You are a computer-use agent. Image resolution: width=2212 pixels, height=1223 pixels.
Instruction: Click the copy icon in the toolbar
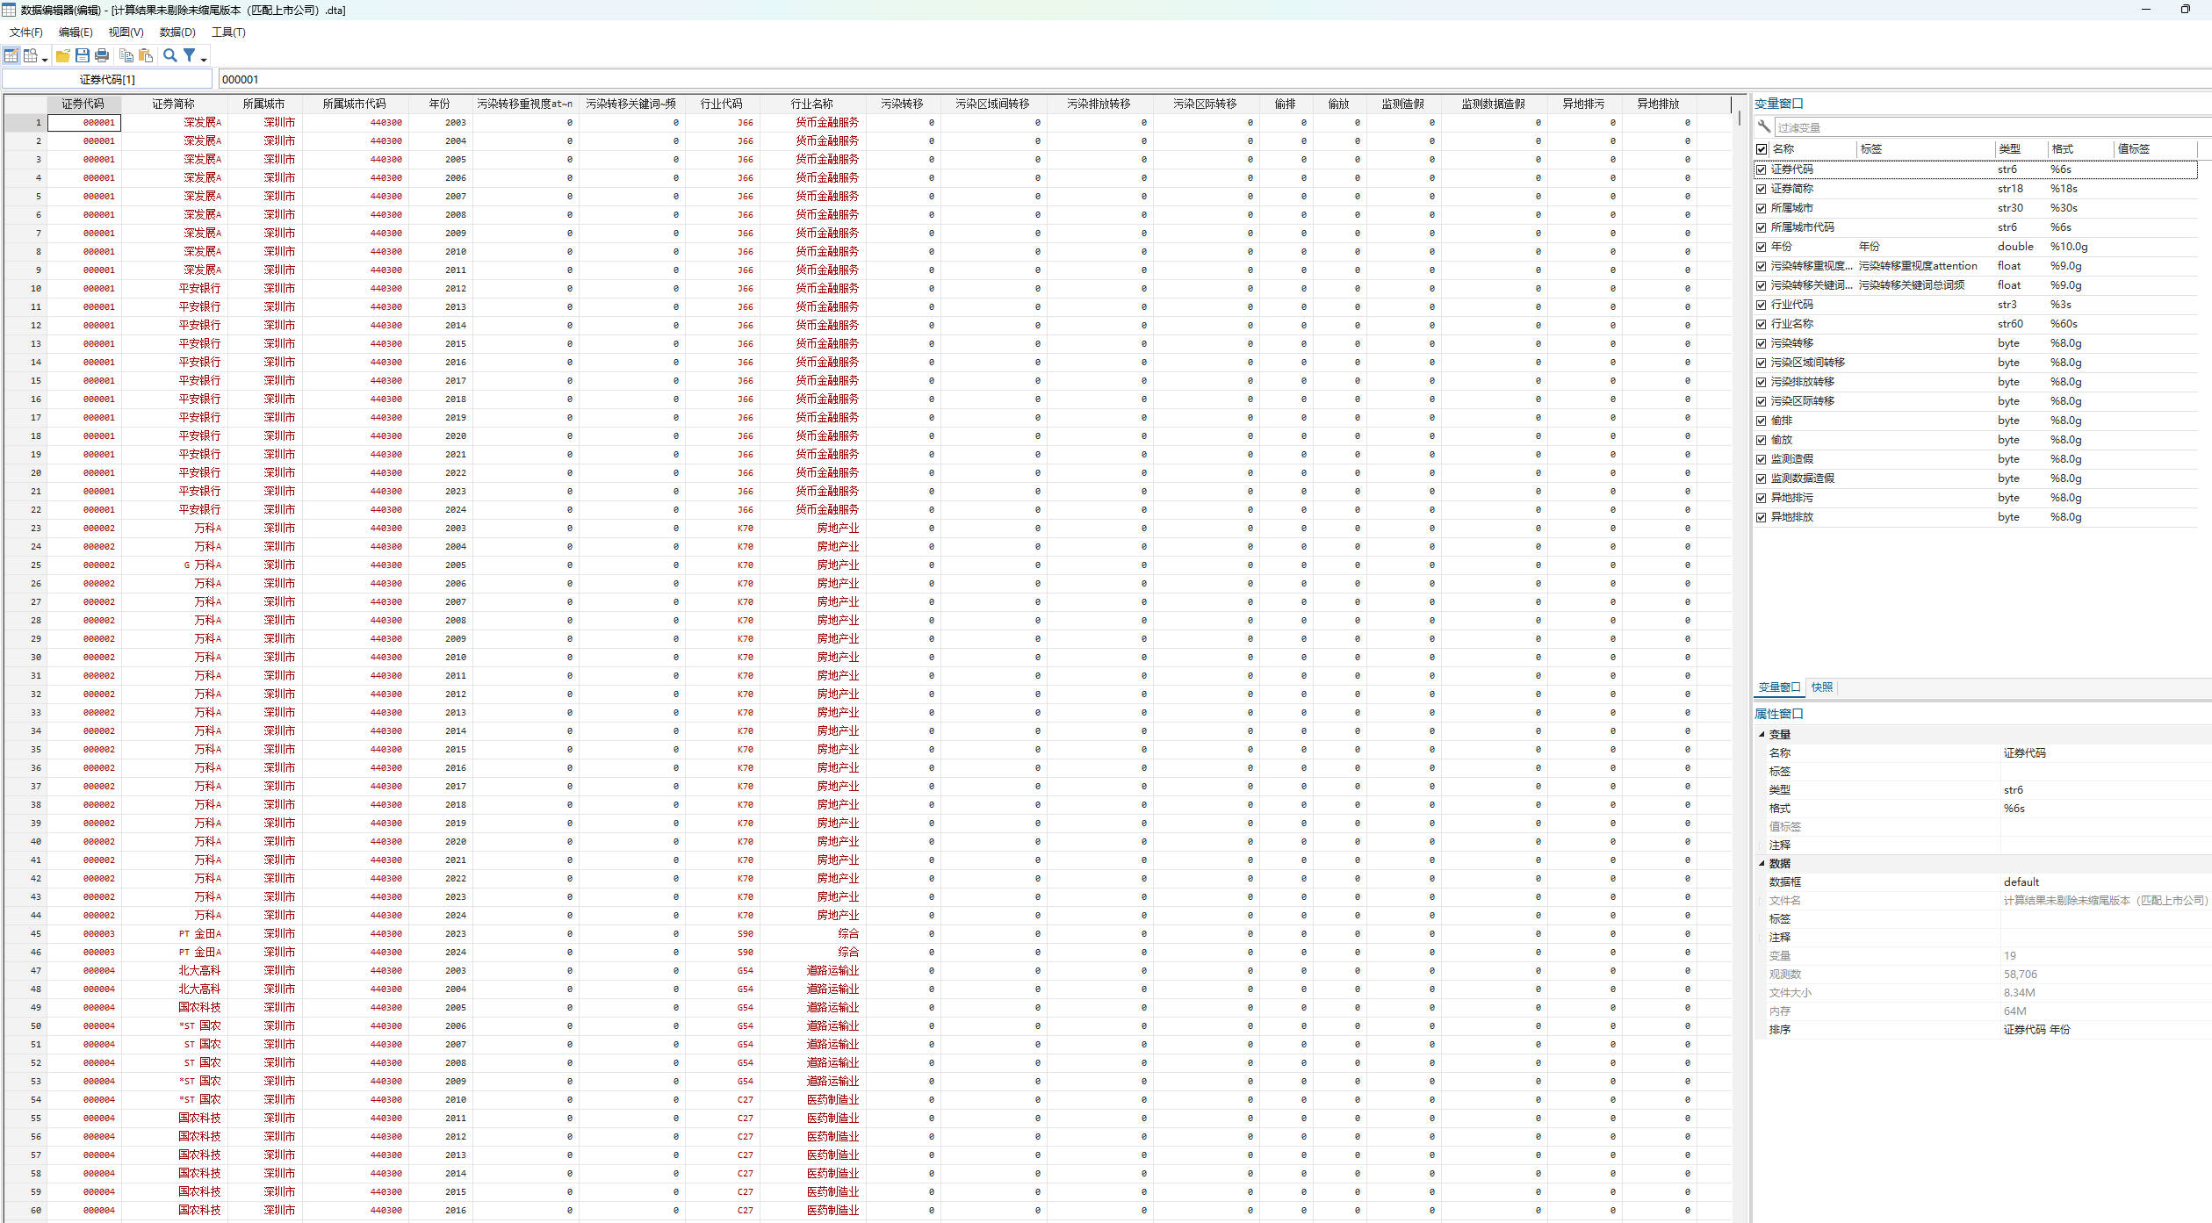(126, 55)
